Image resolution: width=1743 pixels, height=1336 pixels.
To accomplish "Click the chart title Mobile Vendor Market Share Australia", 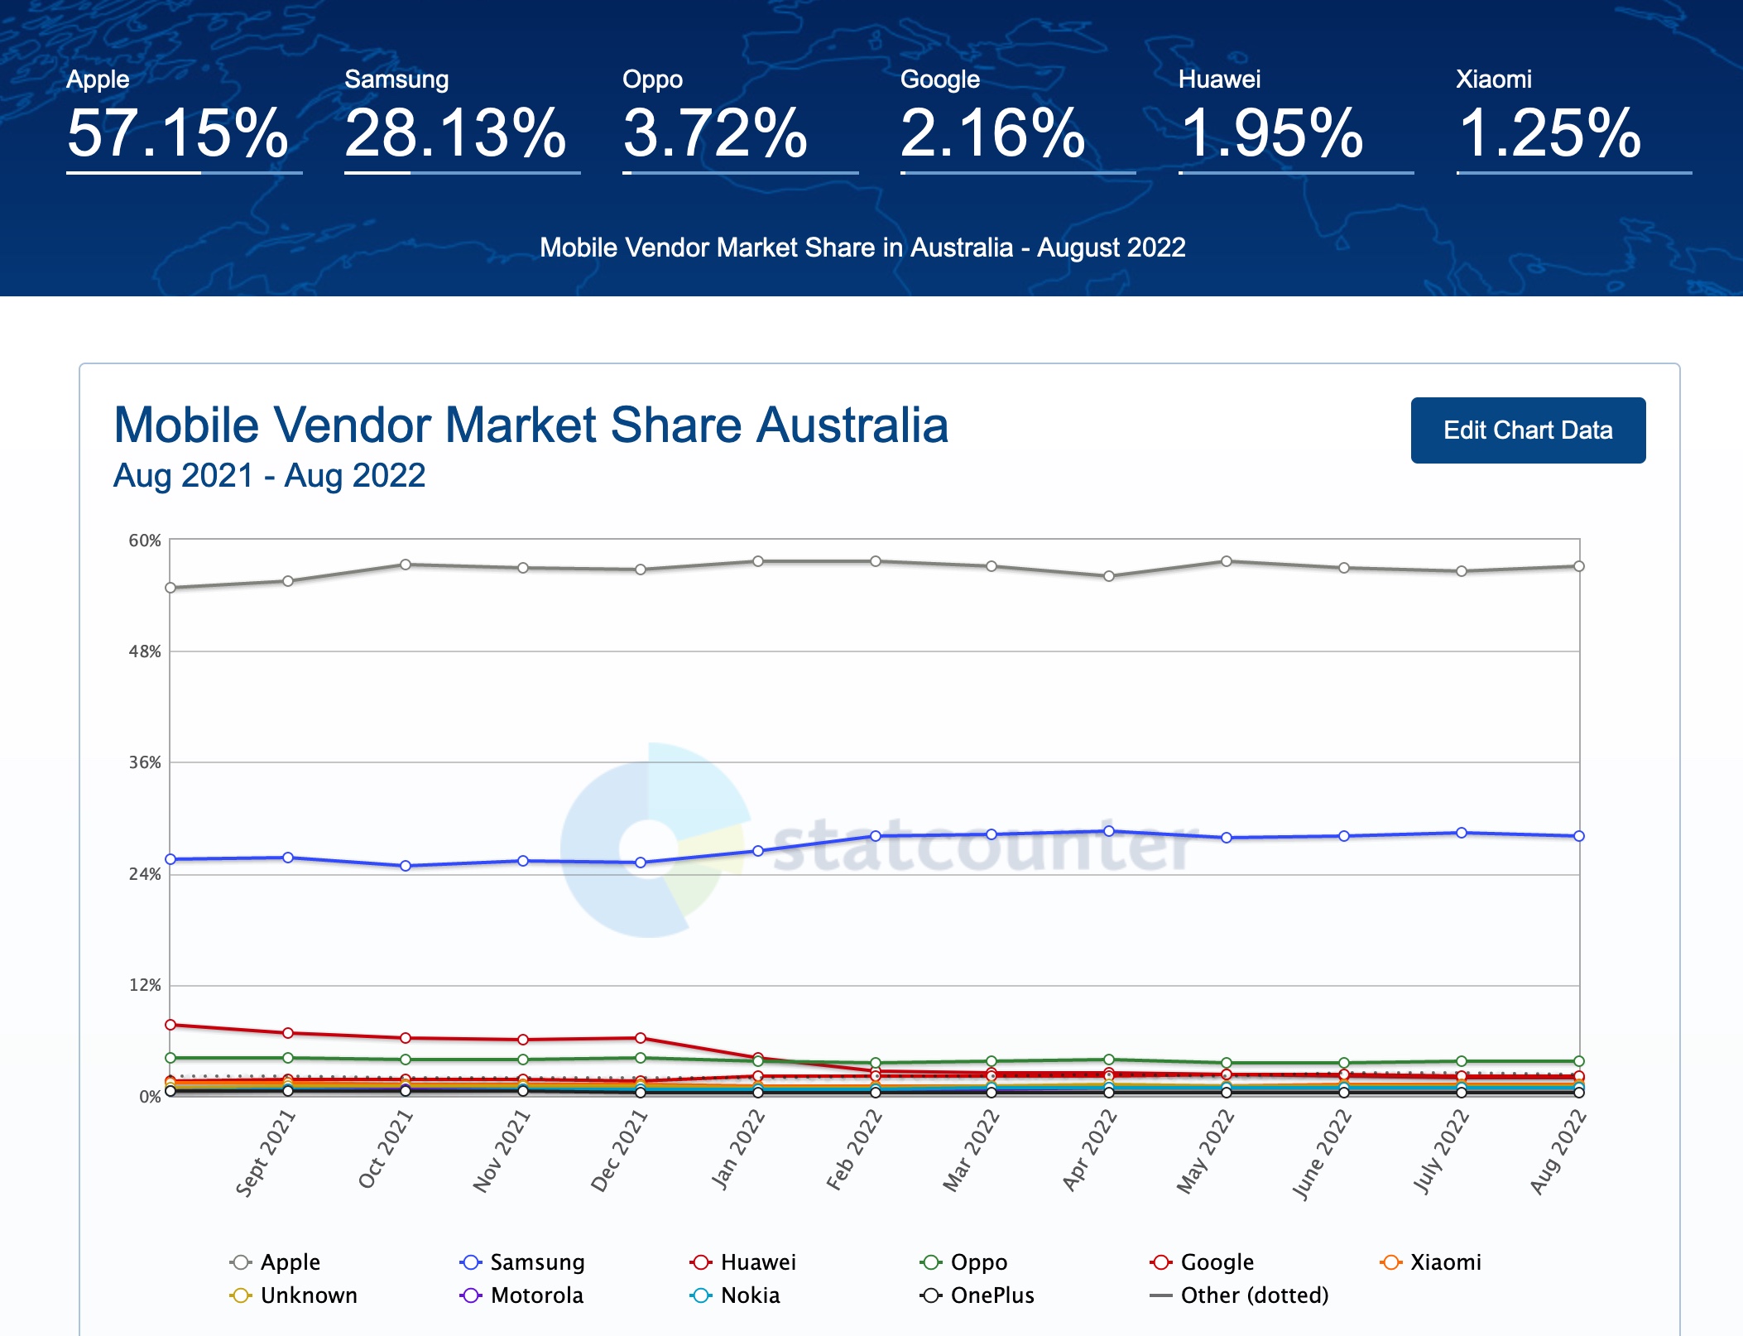I will (531, 425).
